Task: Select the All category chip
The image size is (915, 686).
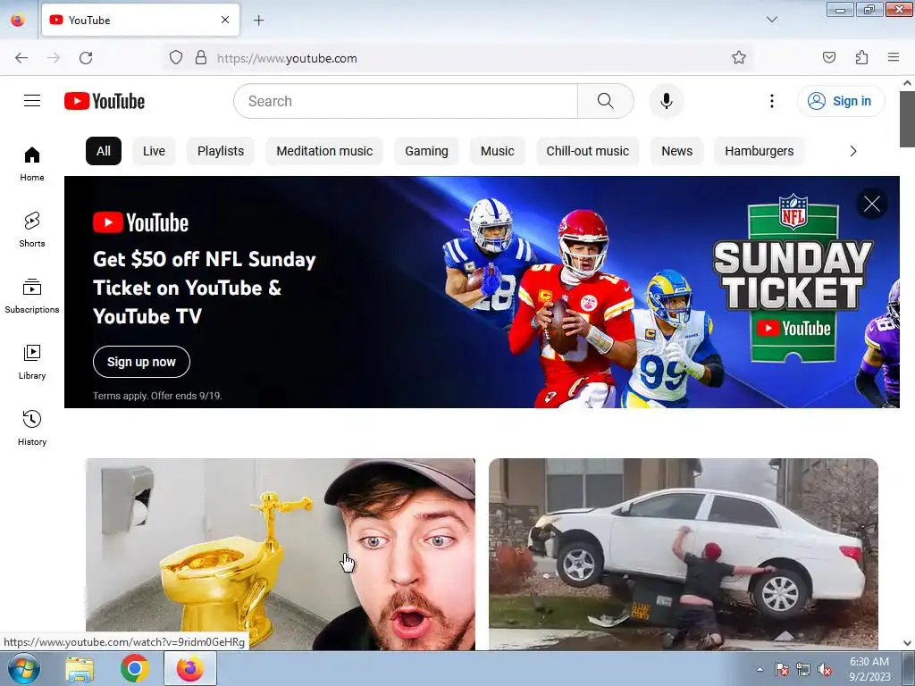Action: coord(104,151)
